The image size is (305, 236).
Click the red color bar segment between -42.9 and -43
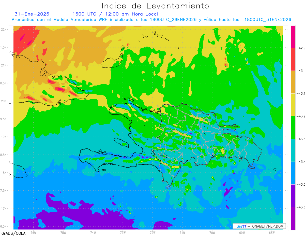[293, 59]
